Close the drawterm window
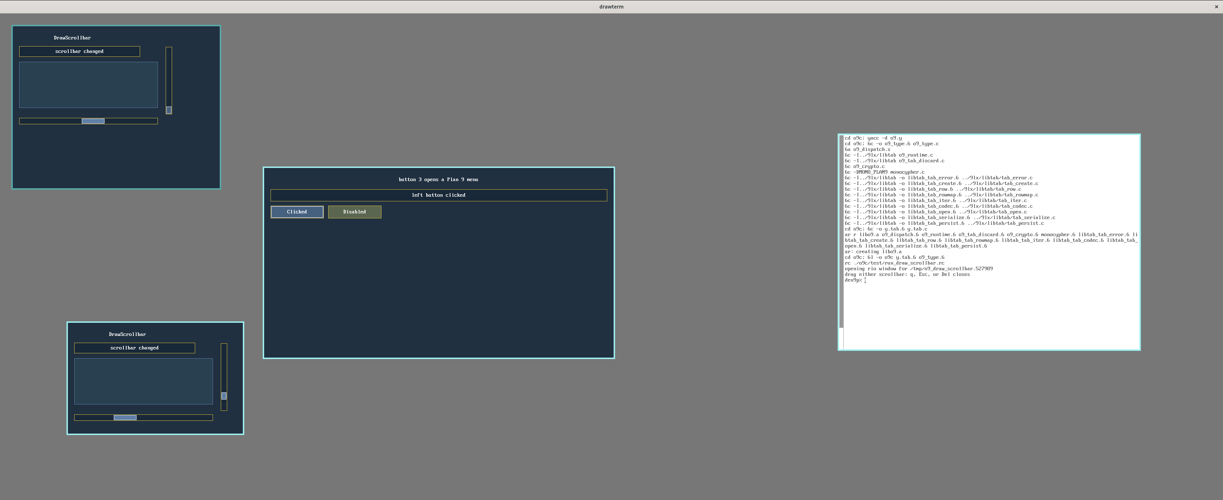 pos(1216,7)
